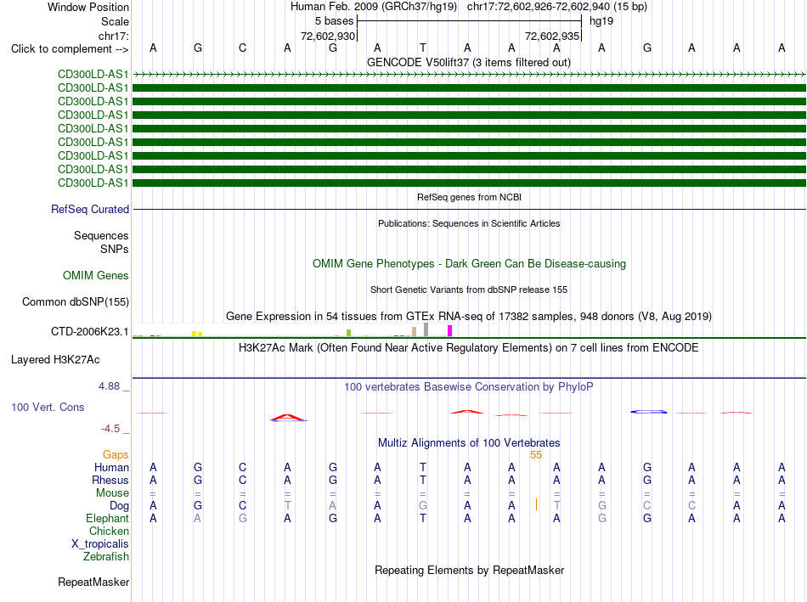This screenshot has width=807, height=602.
Task: Click the 72,602,935 position marker
Action: point(552,36)
